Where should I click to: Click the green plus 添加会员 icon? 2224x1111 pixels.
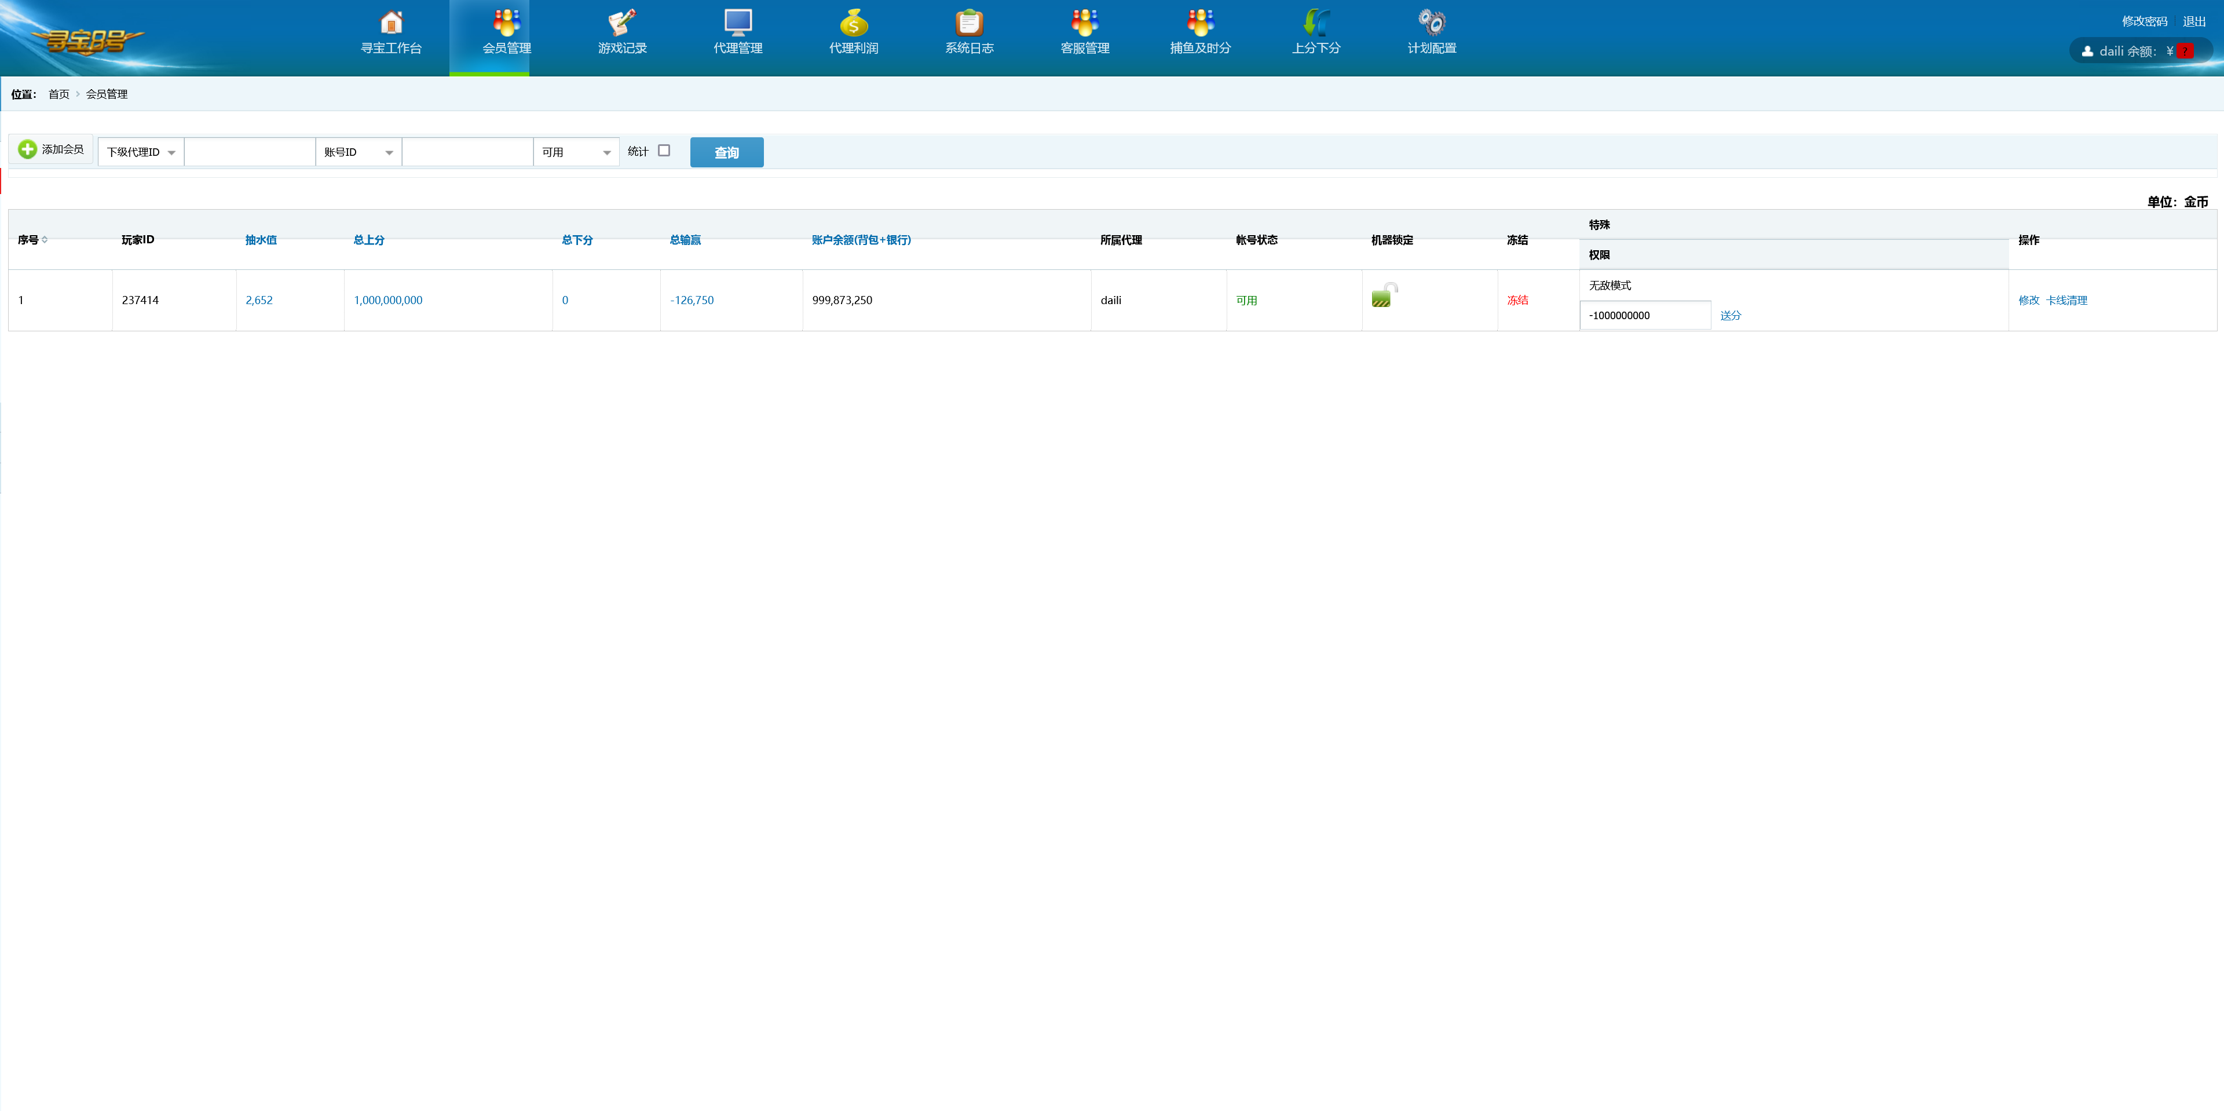pos(28,149)
